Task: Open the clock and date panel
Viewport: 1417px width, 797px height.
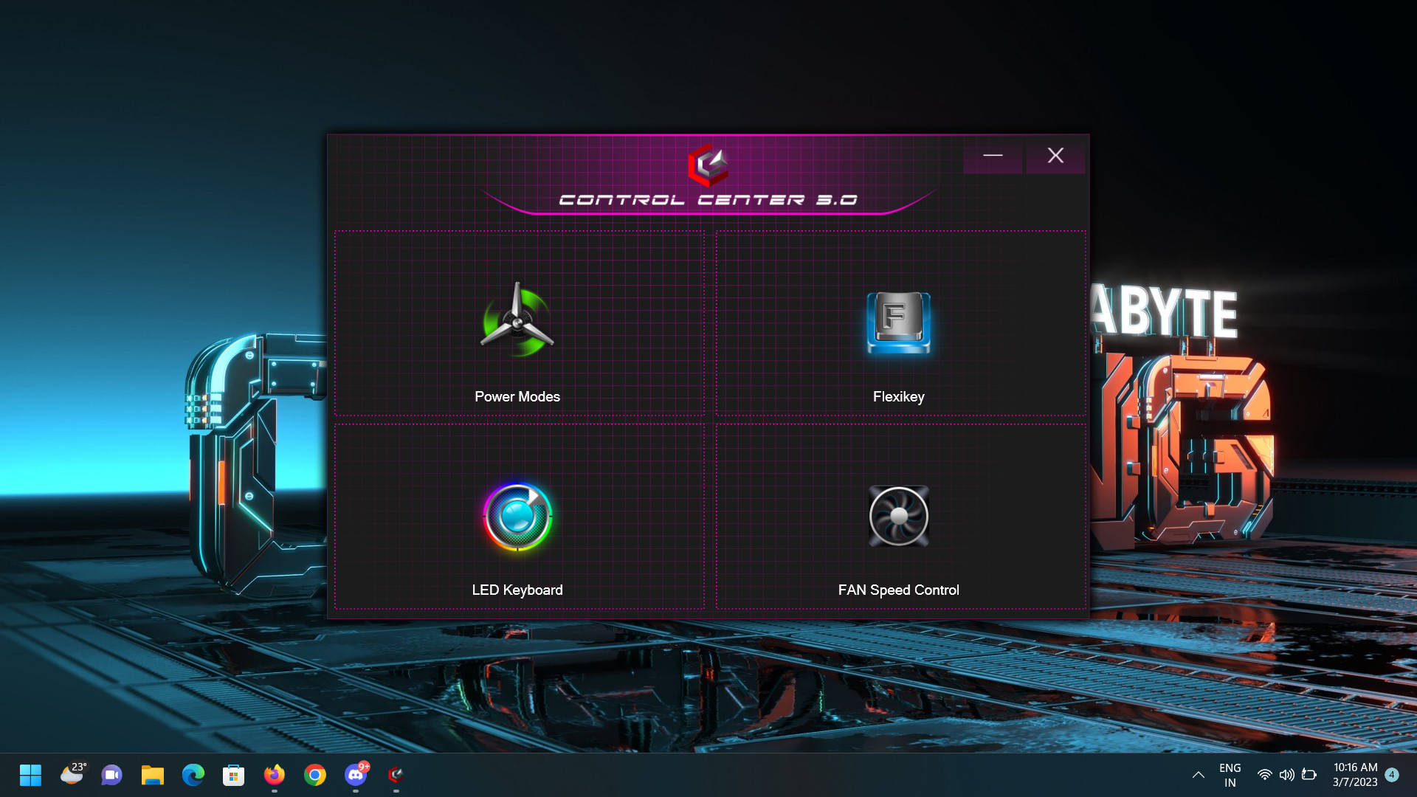Action: pos(1355,775)
